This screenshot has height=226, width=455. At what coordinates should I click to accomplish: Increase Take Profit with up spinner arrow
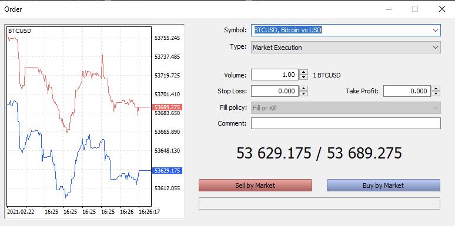436,89
